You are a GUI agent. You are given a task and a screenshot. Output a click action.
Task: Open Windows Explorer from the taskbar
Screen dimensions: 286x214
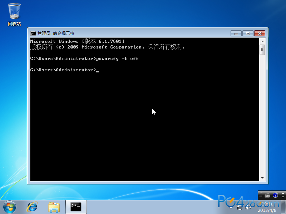[54, 207]
